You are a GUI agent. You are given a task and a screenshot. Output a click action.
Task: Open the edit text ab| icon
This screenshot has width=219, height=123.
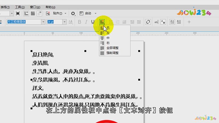pos(156,22)
